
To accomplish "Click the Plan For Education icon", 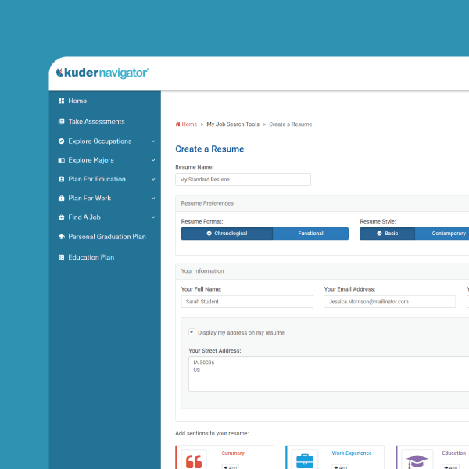I will (x=61, y=179).
